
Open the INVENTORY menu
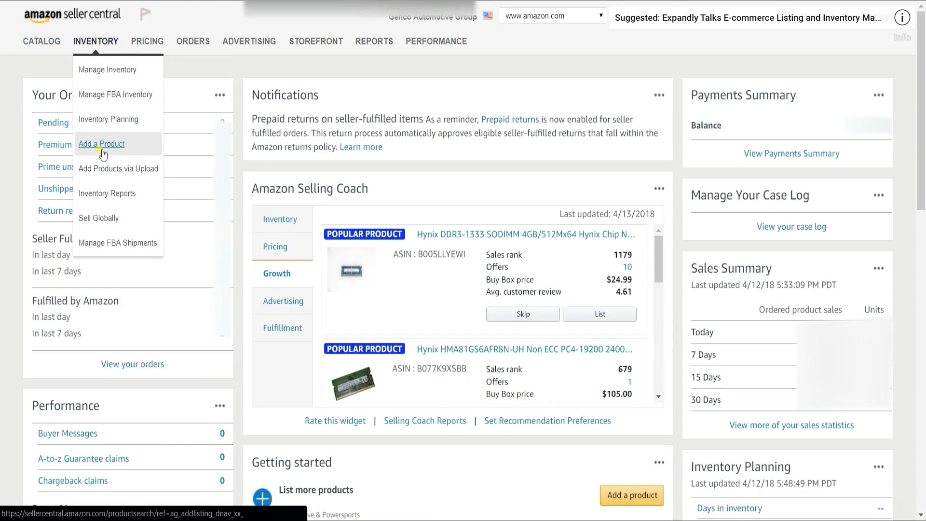click(x=95, y=41)
